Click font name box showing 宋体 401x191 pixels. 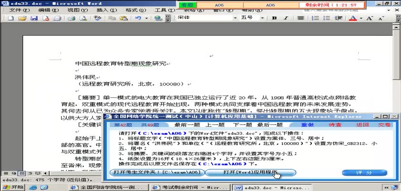205,18
